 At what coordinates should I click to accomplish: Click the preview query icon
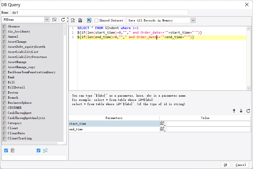pyautogui.click(x=73, y=20)
